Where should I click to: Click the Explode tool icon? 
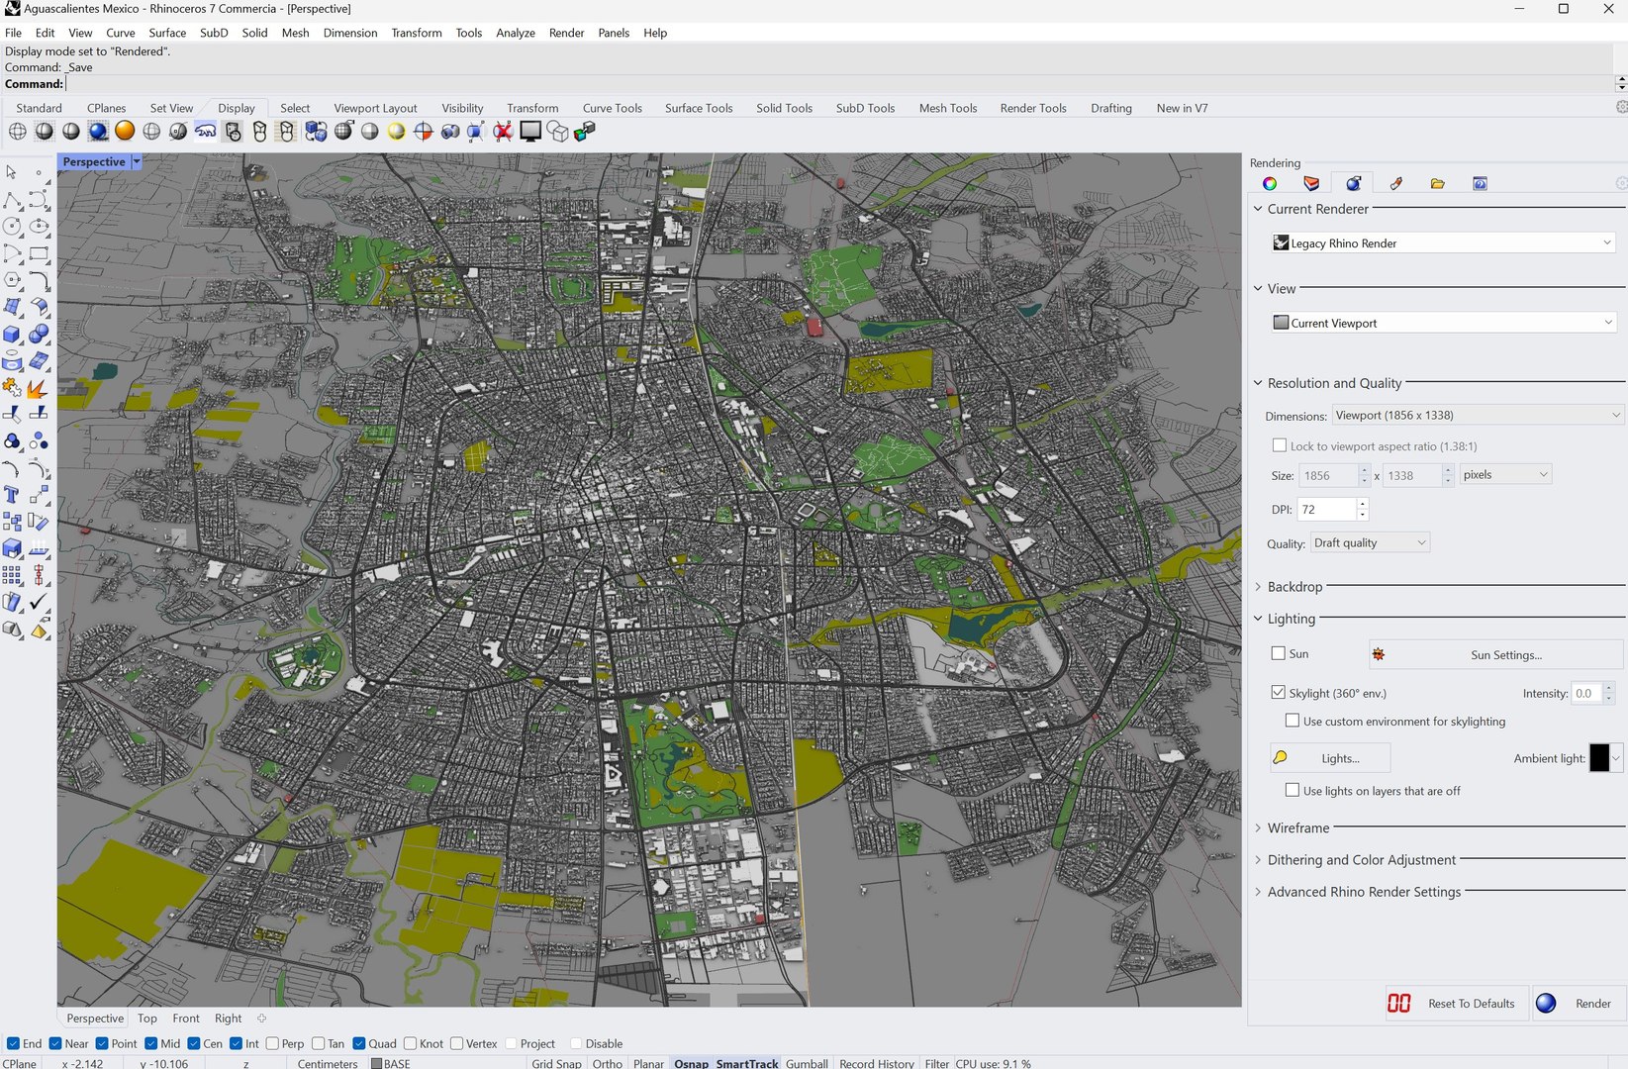tap(38, 388)
